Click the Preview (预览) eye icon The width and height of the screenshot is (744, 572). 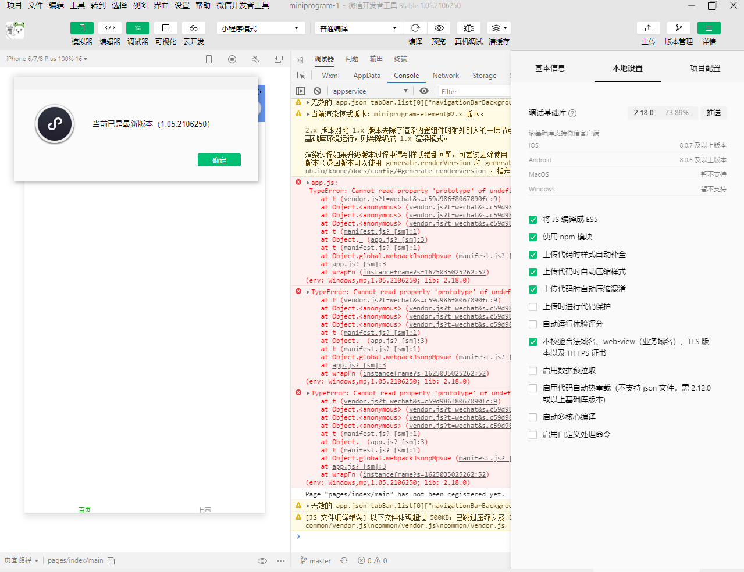[439, 28]
